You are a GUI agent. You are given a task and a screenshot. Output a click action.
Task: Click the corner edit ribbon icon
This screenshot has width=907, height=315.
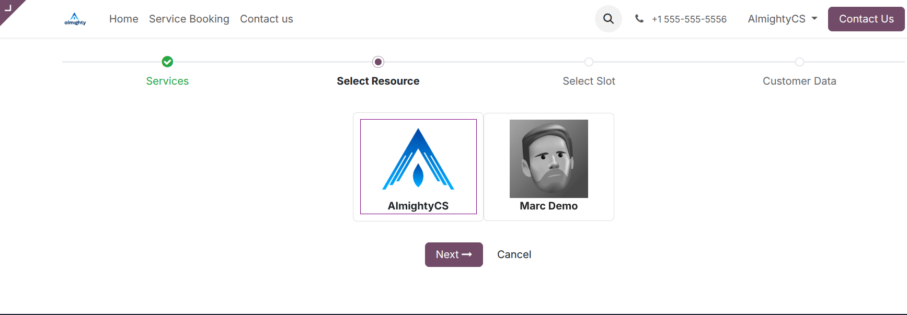[x=8, y=8]
